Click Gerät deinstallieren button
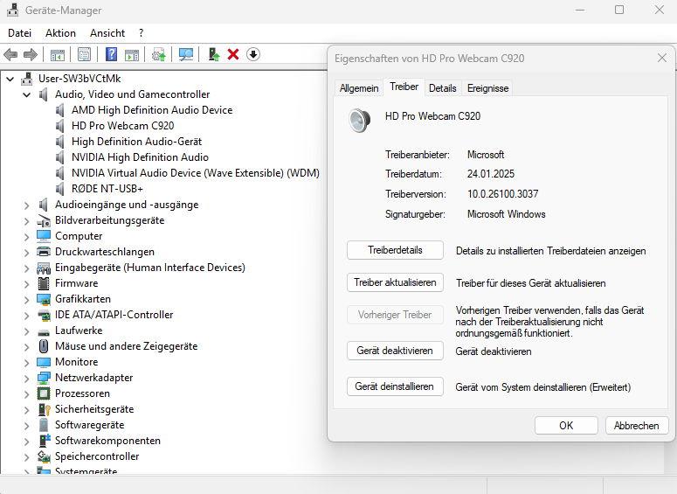Image resolution: width=677 pixels, height=494 pixels. (x=395, y=386)
